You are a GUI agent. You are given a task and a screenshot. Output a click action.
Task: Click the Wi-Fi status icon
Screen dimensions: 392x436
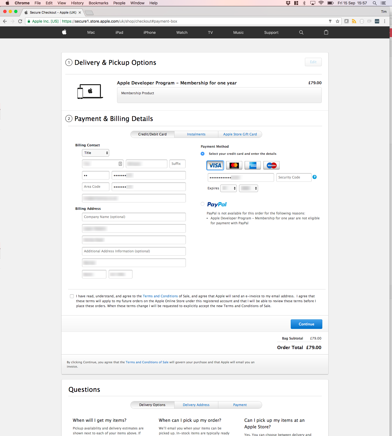pos(321,3)
